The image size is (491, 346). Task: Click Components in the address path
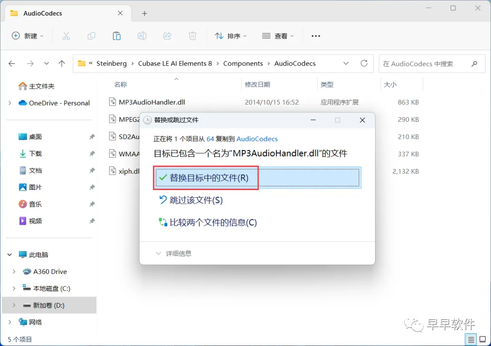point(243,64)
